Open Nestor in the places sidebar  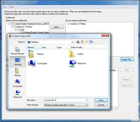coord(18,72)
